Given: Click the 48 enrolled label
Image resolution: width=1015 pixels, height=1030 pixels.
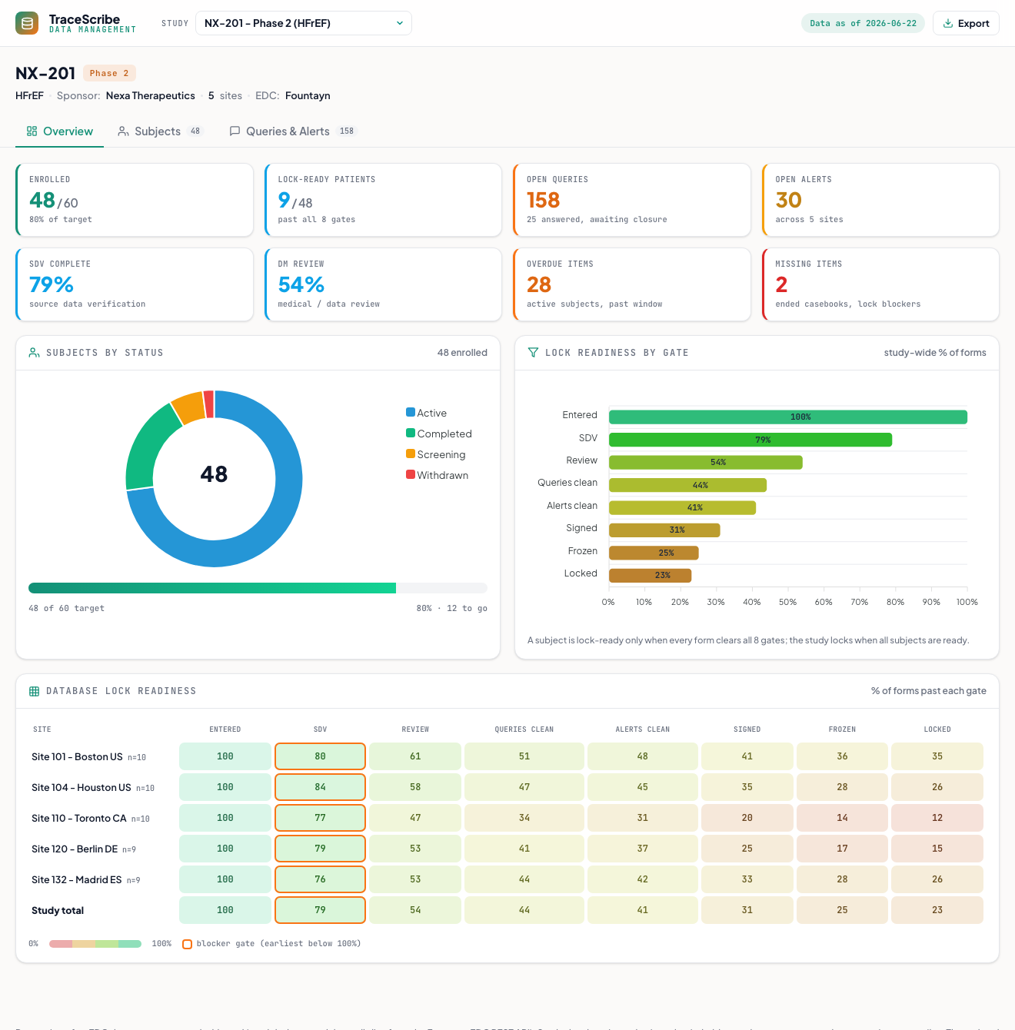Looking at the screenshot, I should pos(462,353).
